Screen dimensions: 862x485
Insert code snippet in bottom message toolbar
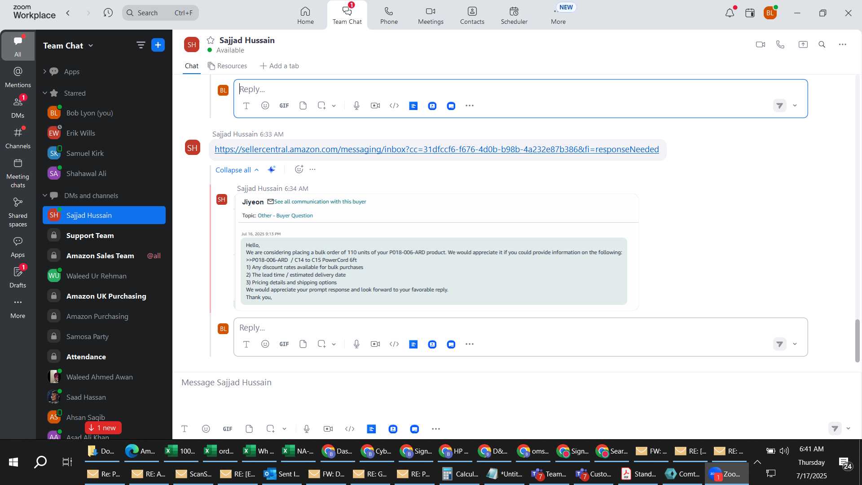coord(350,429)
